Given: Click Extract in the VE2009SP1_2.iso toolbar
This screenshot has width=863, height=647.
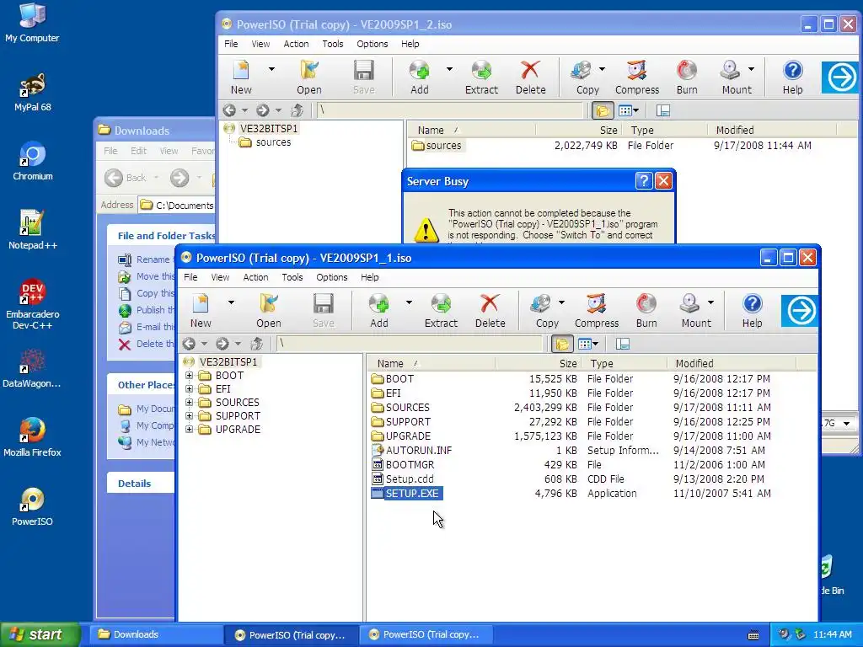Looking at the screenshot, I should point(481,77).
